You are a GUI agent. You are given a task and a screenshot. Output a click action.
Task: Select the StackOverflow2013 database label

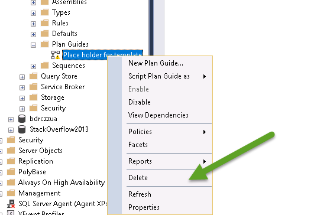tap(59, 129)
